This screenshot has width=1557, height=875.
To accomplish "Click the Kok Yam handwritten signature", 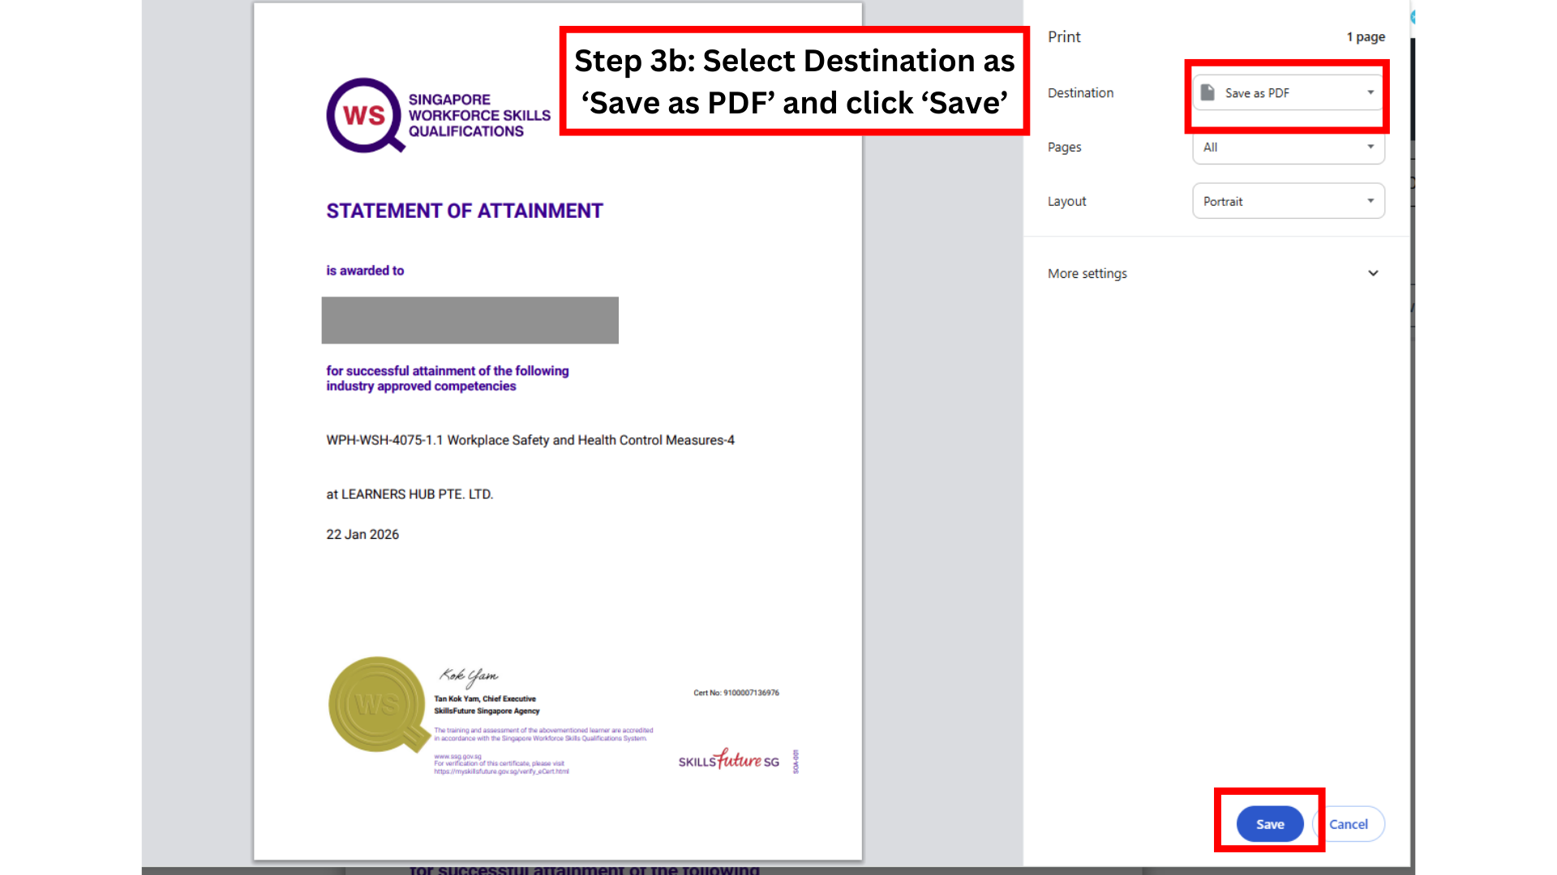I will [469, 675].
